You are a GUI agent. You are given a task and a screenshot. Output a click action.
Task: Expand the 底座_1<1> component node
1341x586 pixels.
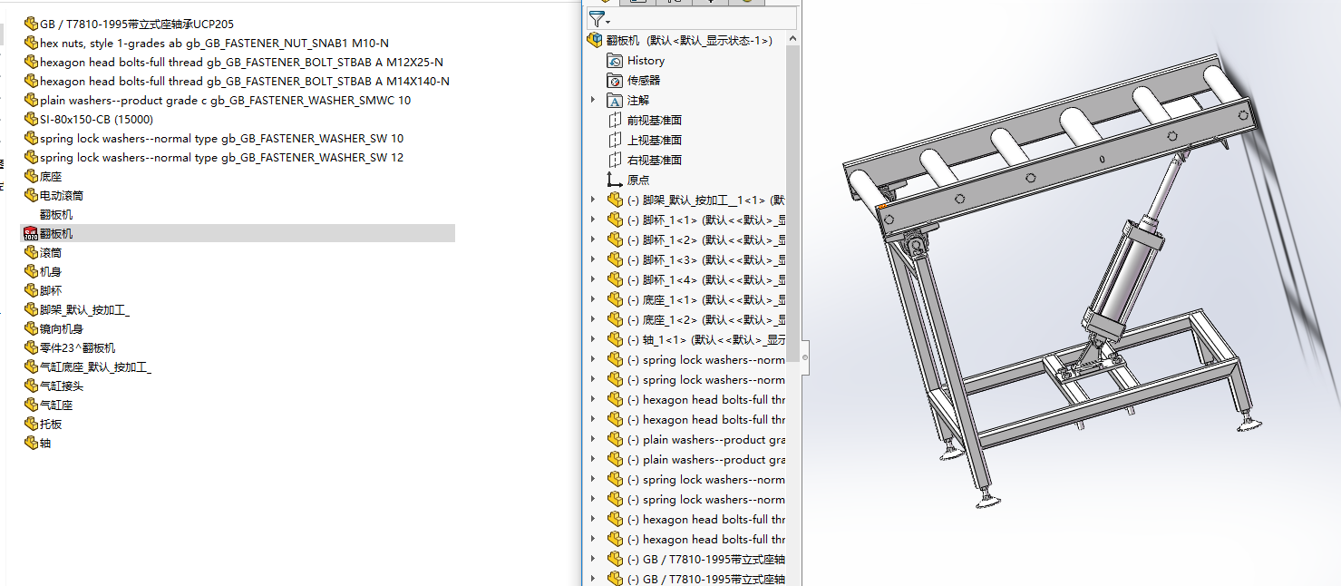coord(594,300)
